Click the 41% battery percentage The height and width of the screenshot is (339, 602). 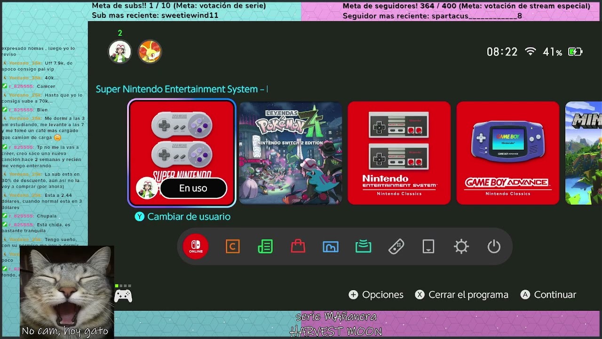point(552,52)
